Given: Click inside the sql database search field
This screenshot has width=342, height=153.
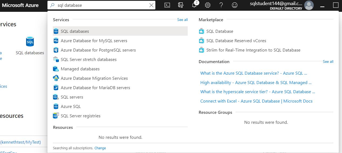Looking at the screenshot, I should click(x=102, y=5).
